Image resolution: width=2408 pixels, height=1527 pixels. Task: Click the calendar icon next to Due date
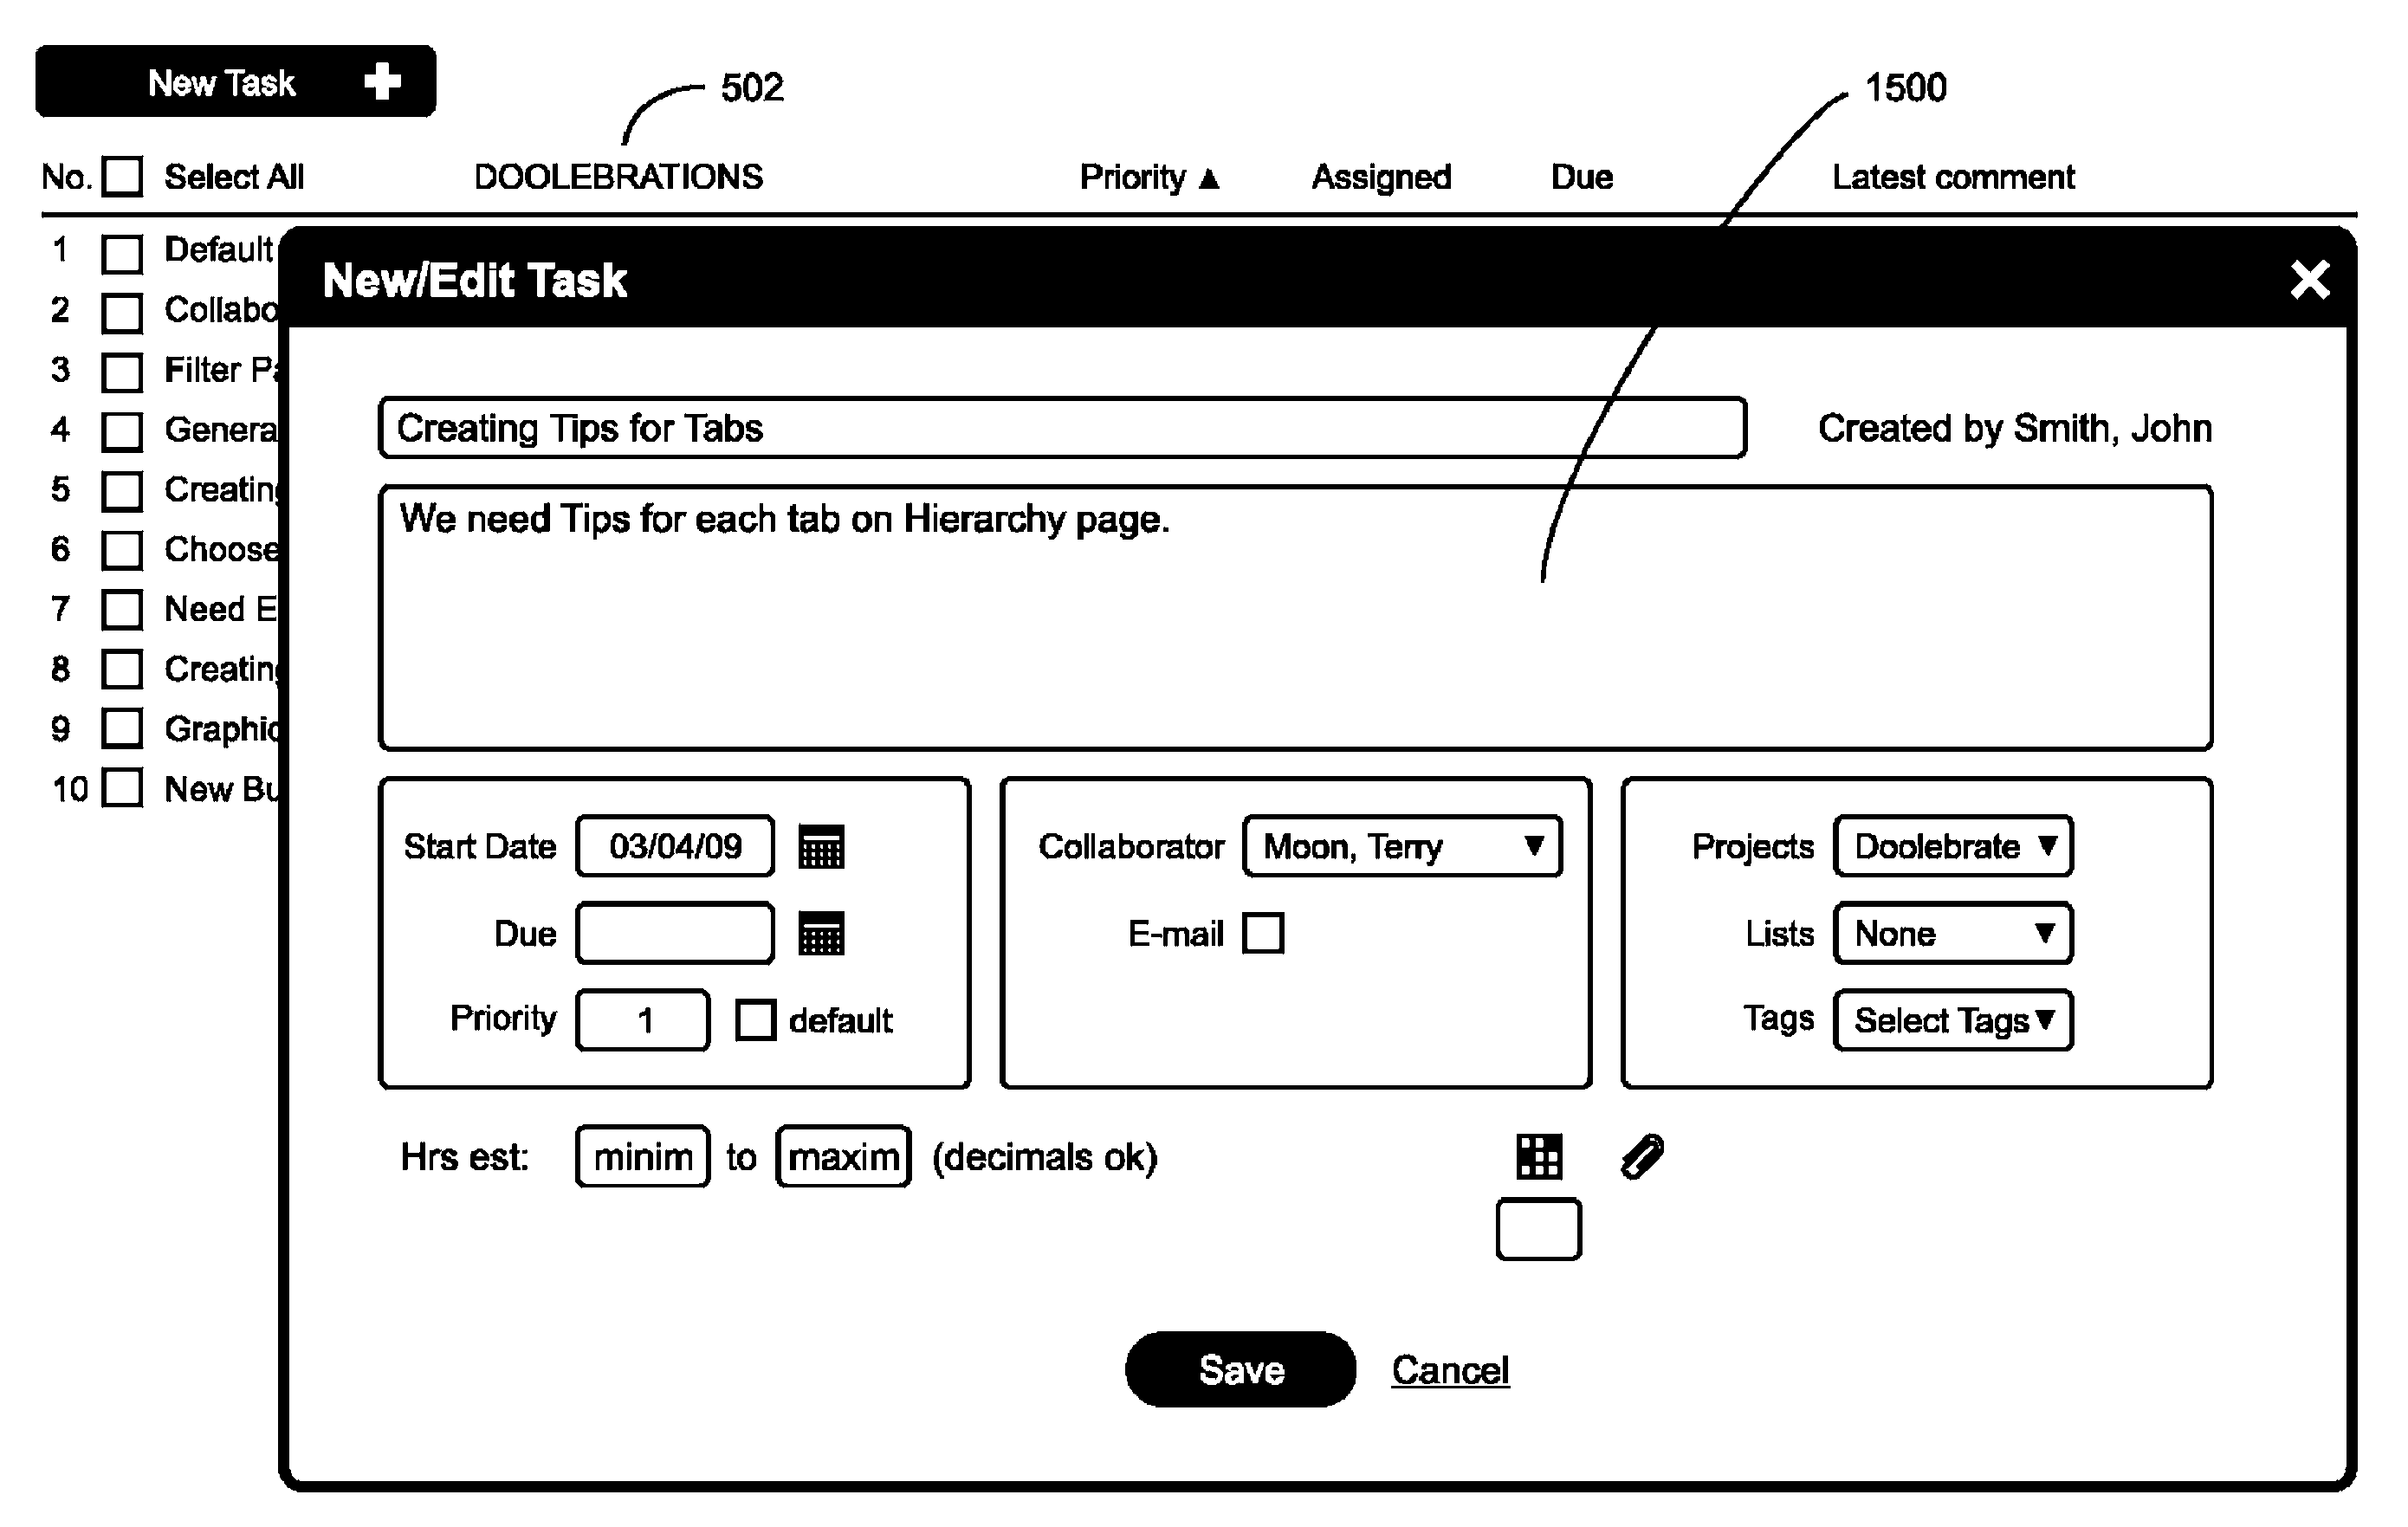(823, 932)
